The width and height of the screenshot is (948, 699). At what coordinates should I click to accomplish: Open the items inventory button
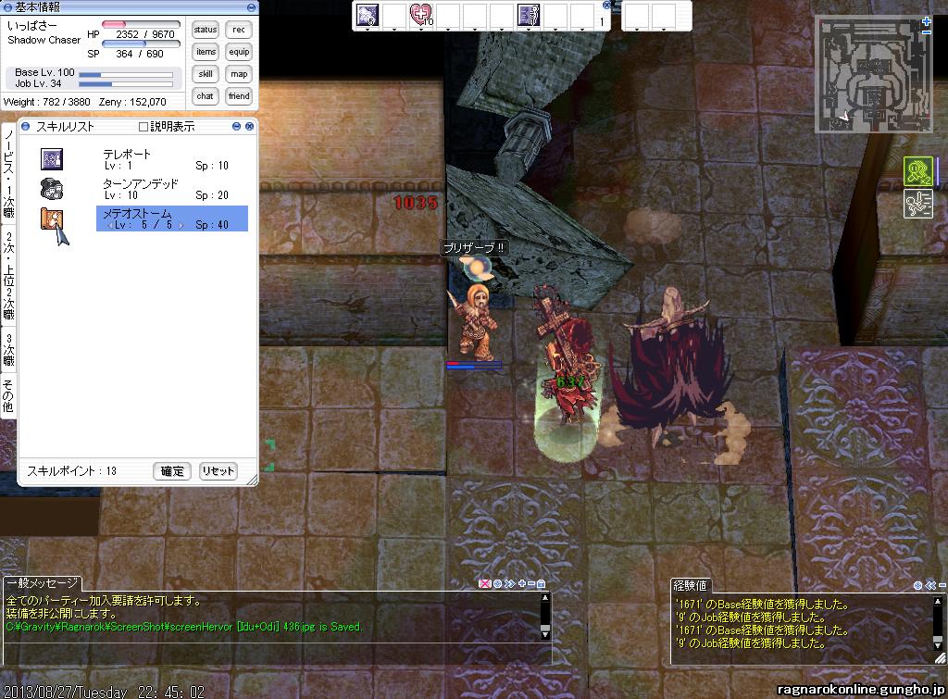pos(205,52)
